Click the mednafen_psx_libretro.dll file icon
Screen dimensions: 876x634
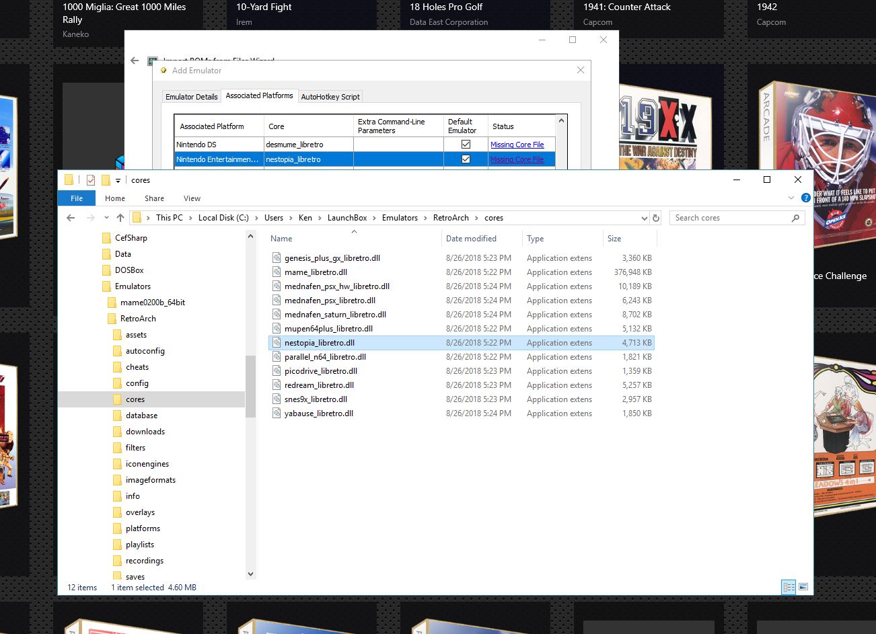[277, 301]
